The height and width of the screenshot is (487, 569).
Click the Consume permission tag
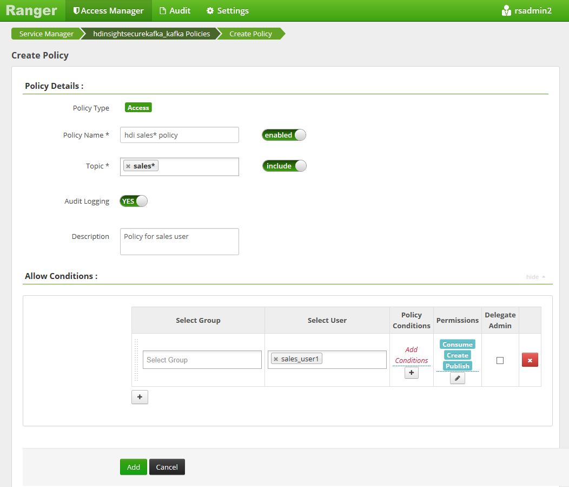coord(457,344)
